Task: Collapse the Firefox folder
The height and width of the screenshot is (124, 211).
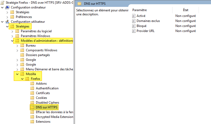Action: pos(22,79)
